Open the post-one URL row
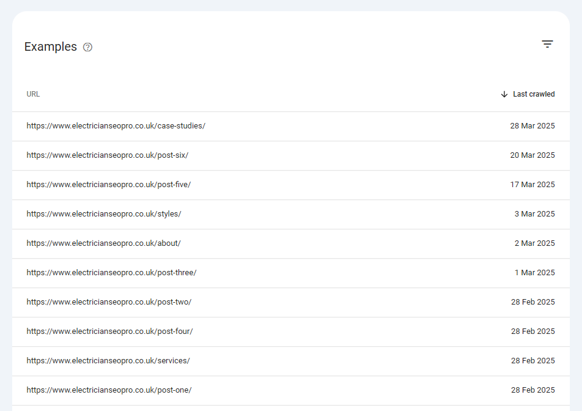This screenshot has width=582, height=411. click(x=291, y=390)
